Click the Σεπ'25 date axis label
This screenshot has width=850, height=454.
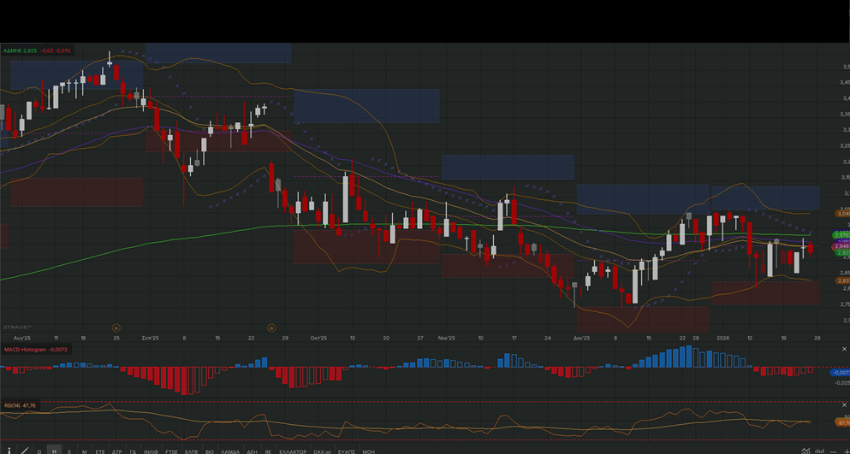pos(150,338)
